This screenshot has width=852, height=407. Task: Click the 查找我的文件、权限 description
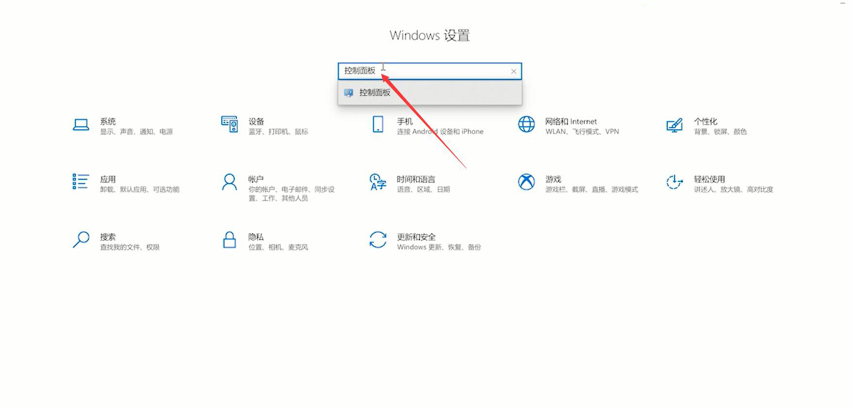point(130,247)
